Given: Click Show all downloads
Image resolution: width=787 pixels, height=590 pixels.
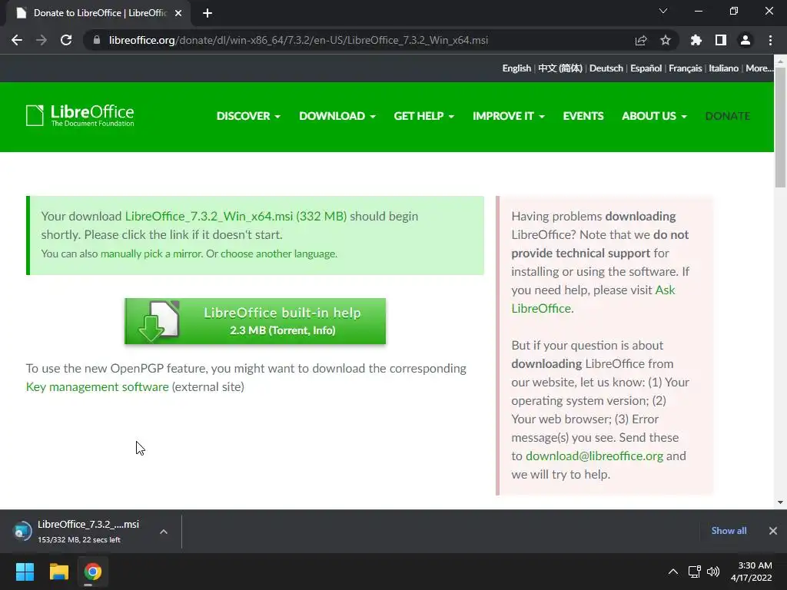Looking at the screenshot, I should click(729, 531).
